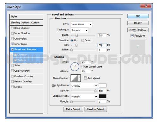Expand the Technique dropdown set to Smooth
This screenshot has height=122, width=158.
pos(80,30)
